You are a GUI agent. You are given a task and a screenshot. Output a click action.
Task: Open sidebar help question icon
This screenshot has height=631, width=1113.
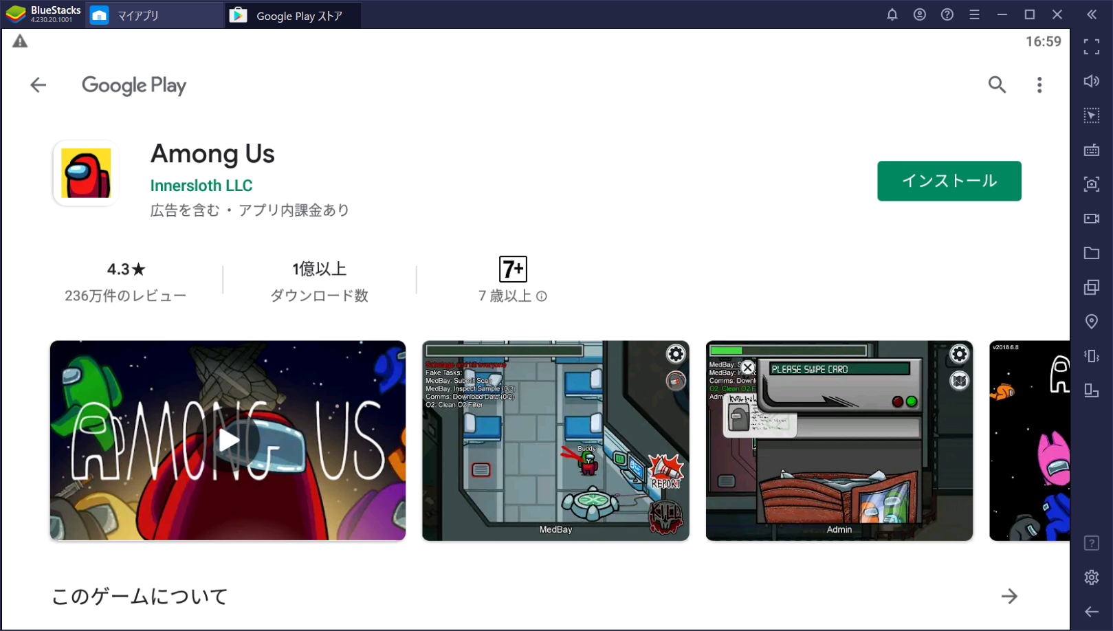point(1092,543)
